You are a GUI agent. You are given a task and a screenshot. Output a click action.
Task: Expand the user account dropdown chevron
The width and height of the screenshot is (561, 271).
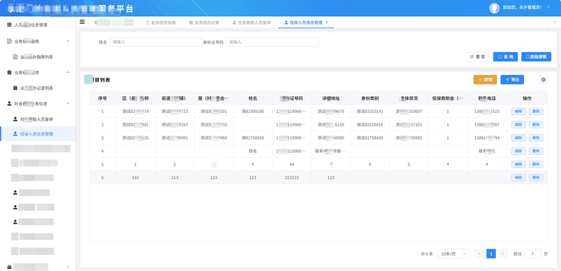pos(548,8)
